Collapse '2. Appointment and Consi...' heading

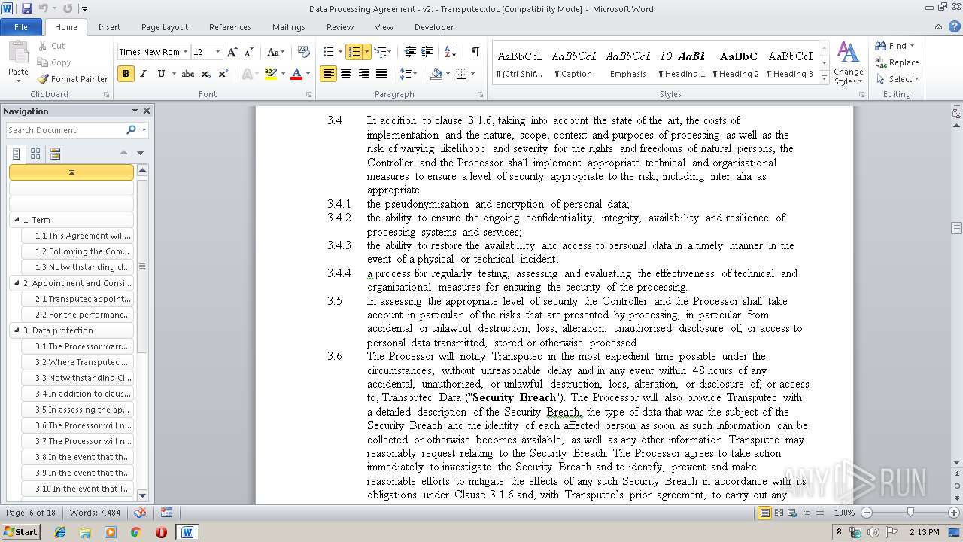[16, 283]
